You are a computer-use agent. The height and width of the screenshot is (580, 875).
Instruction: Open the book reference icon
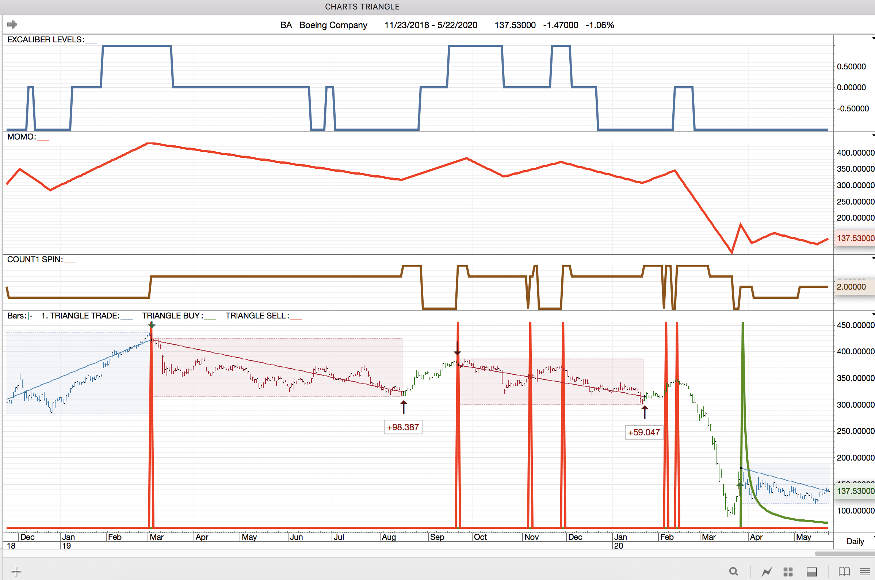tap(844, 572)
